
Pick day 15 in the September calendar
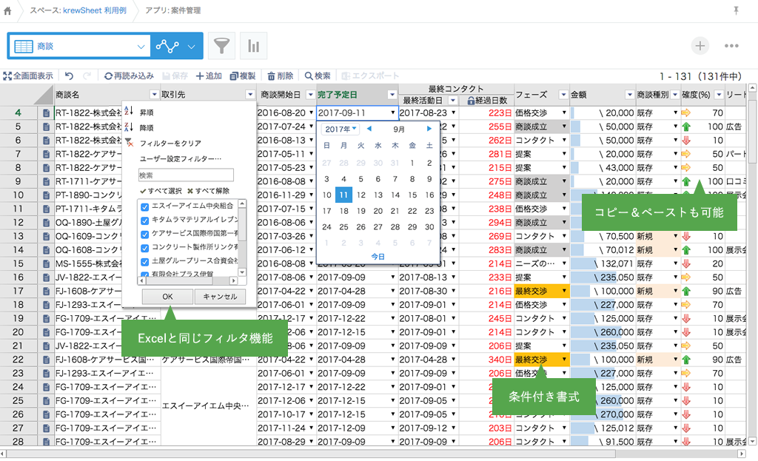point(412,195)
